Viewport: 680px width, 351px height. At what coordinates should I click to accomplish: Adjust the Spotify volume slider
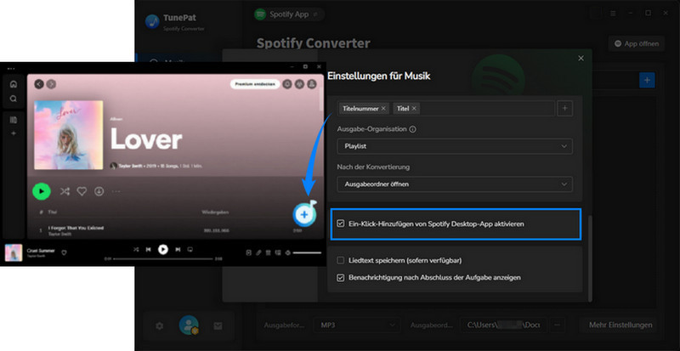pos(307,252)
